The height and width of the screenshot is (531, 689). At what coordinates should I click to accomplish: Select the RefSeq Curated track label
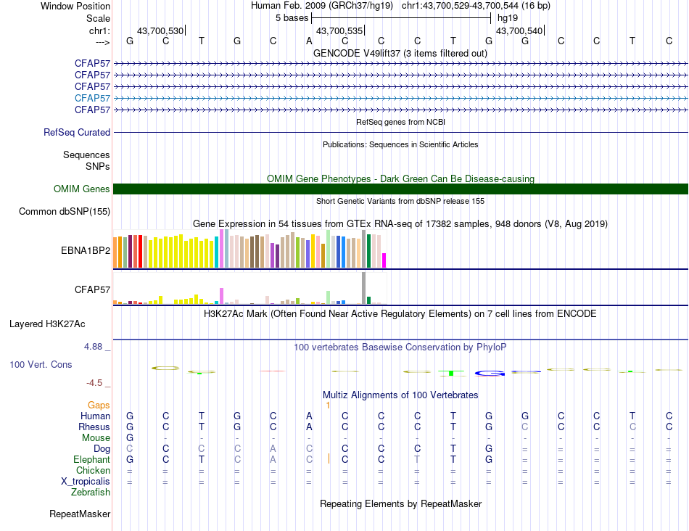click(x=77, y=133)
